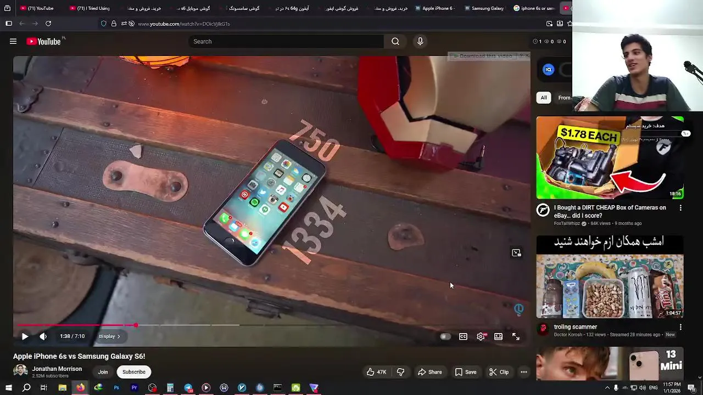Open 'DIRT CHEAP Box of Cameras' thumbnail
The image size is (703, 395).
click(x=610, y=157)
